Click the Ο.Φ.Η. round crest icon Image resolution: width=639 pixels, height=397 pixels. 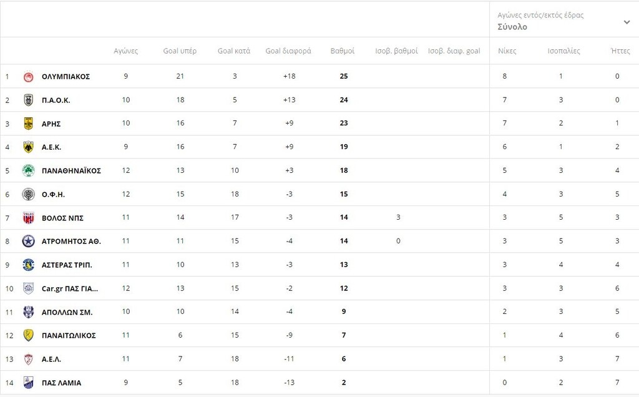click(x=28, y=194)
